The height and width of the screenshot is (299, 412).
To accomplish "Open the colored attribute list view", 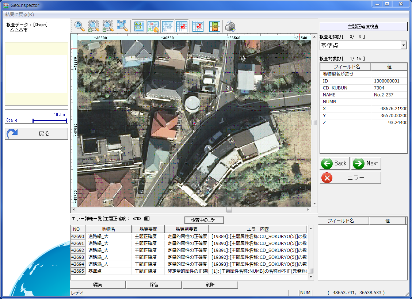I will [x=214, y=26].
